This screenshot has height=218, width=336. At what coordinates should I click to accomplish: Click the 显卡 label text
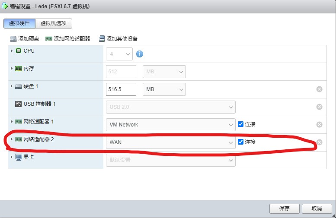pyautogui.click(x=29, y=157)
